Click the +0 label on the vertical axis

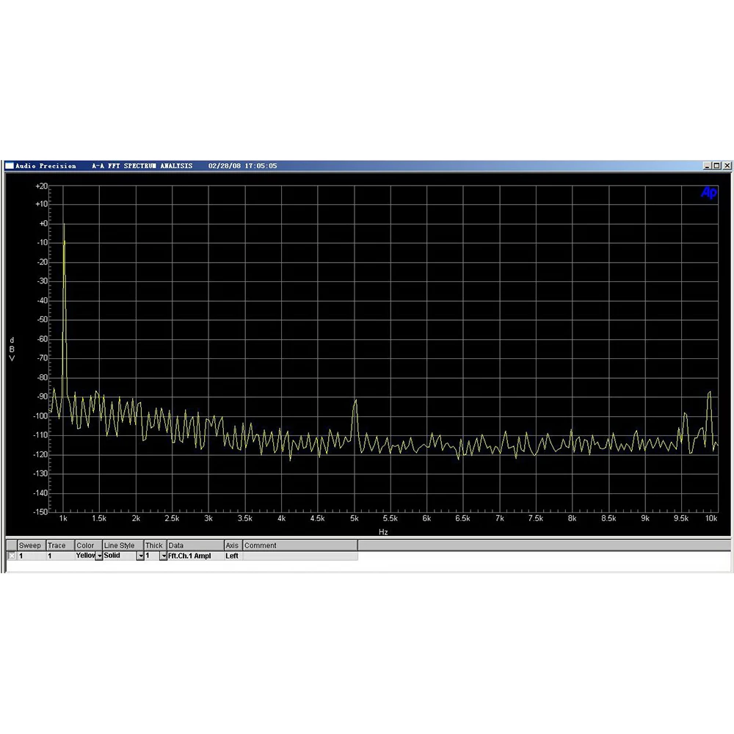43,224
